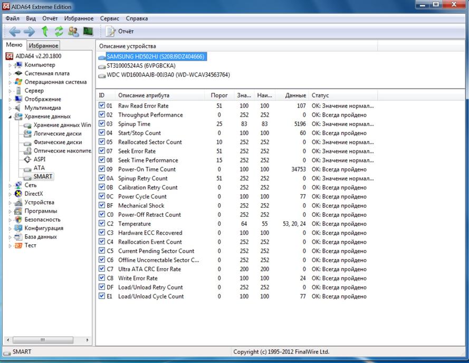Toggle the 0C Power Cycle Count checkbox

[x=102, y=196]
